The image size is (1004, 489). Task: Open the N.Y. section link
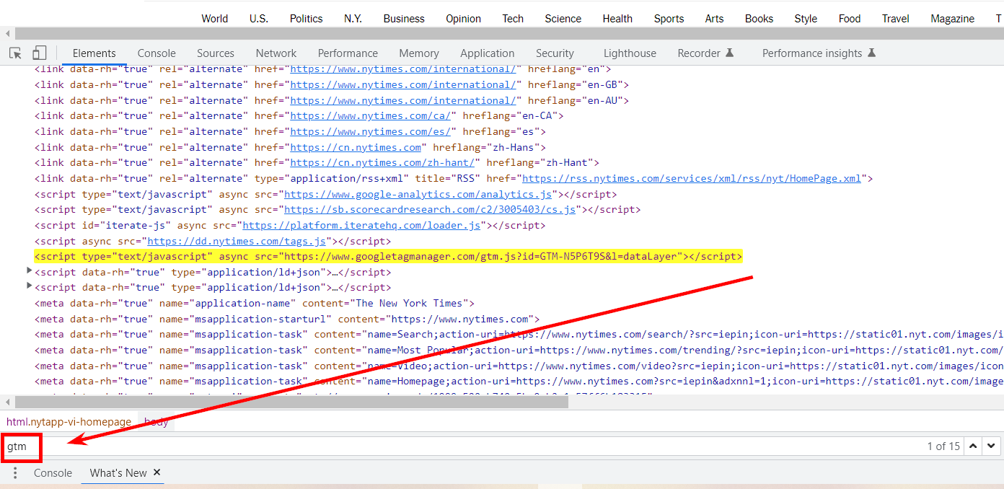coord(353,19)
